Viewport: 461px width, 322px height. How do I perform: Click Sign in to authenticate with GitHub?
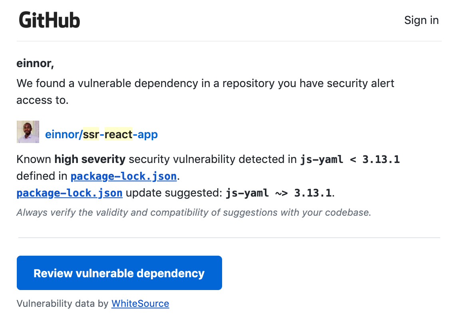point(421,20)
